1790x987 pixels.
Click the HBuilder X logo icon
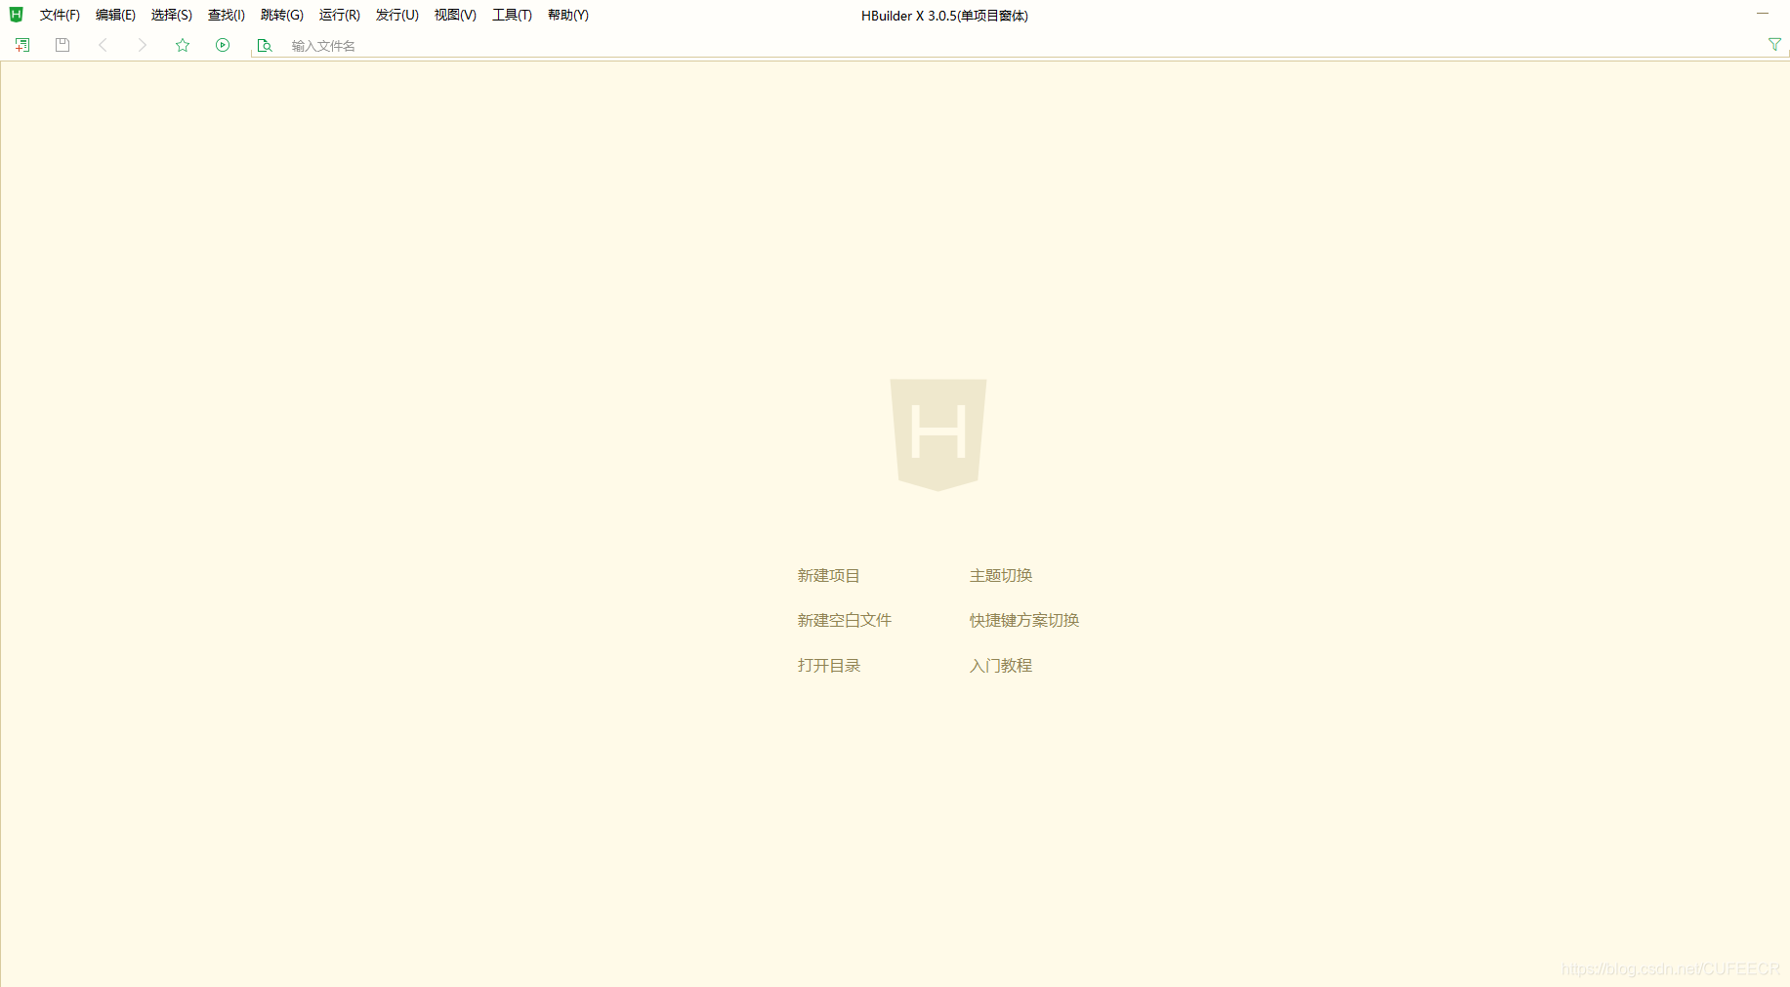16,15
